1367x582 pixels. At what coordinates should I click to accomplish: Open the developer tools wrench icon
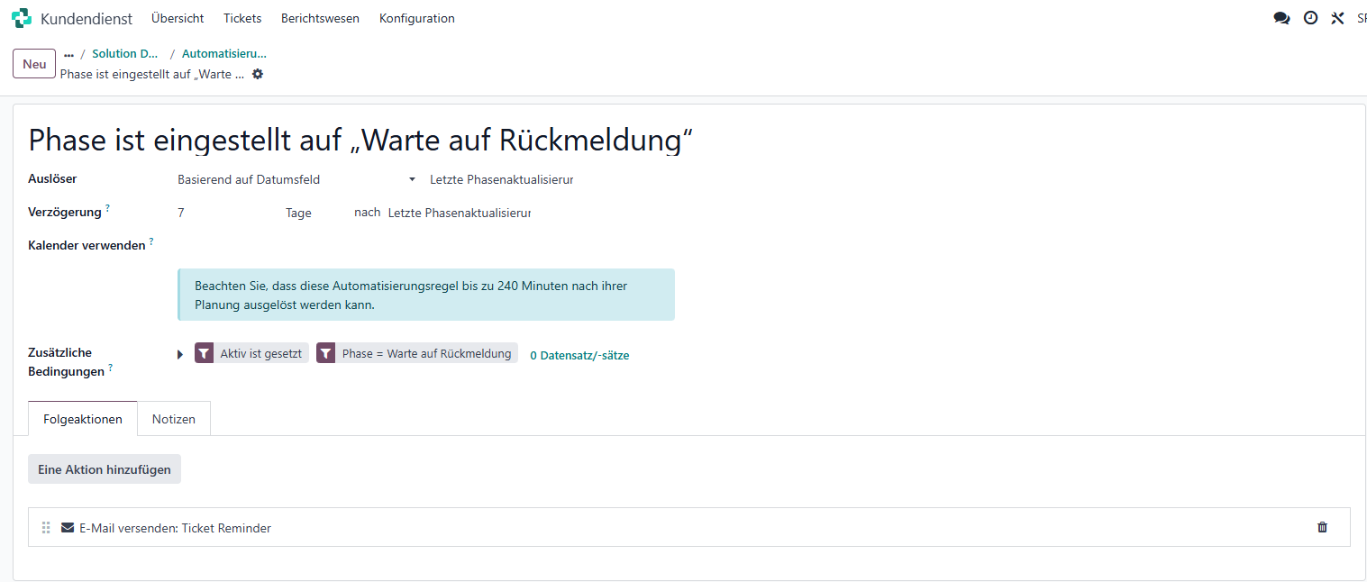coord(1337,18)
